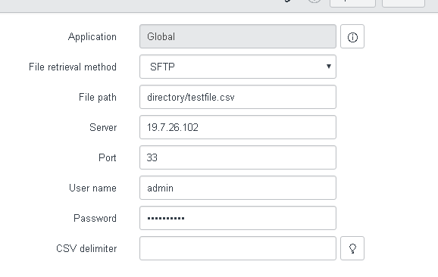Click the 'Application' label text

(92, 37)
